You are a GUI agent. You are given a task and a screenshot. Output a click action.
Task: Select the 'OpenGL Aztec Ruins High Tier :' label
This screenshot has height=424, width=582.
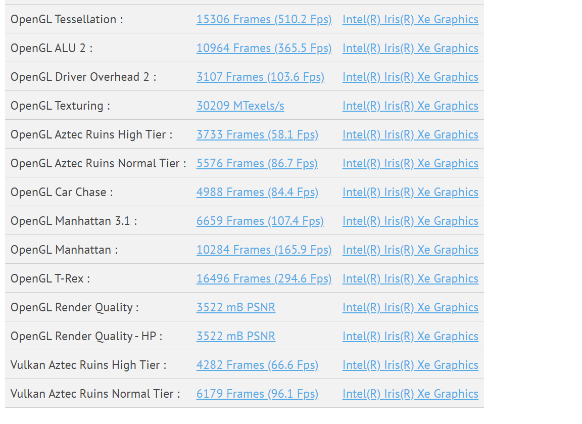[91, 134]
